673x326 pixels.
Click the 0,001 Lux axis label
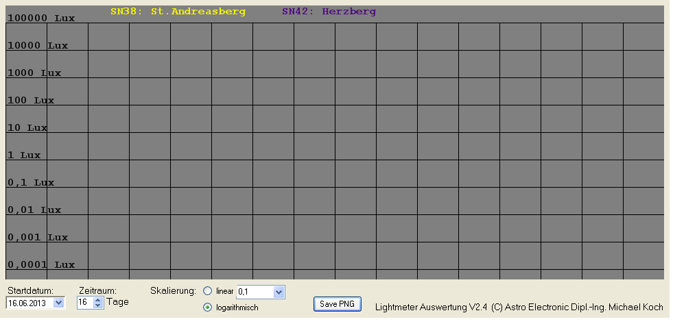pos(38,238)
